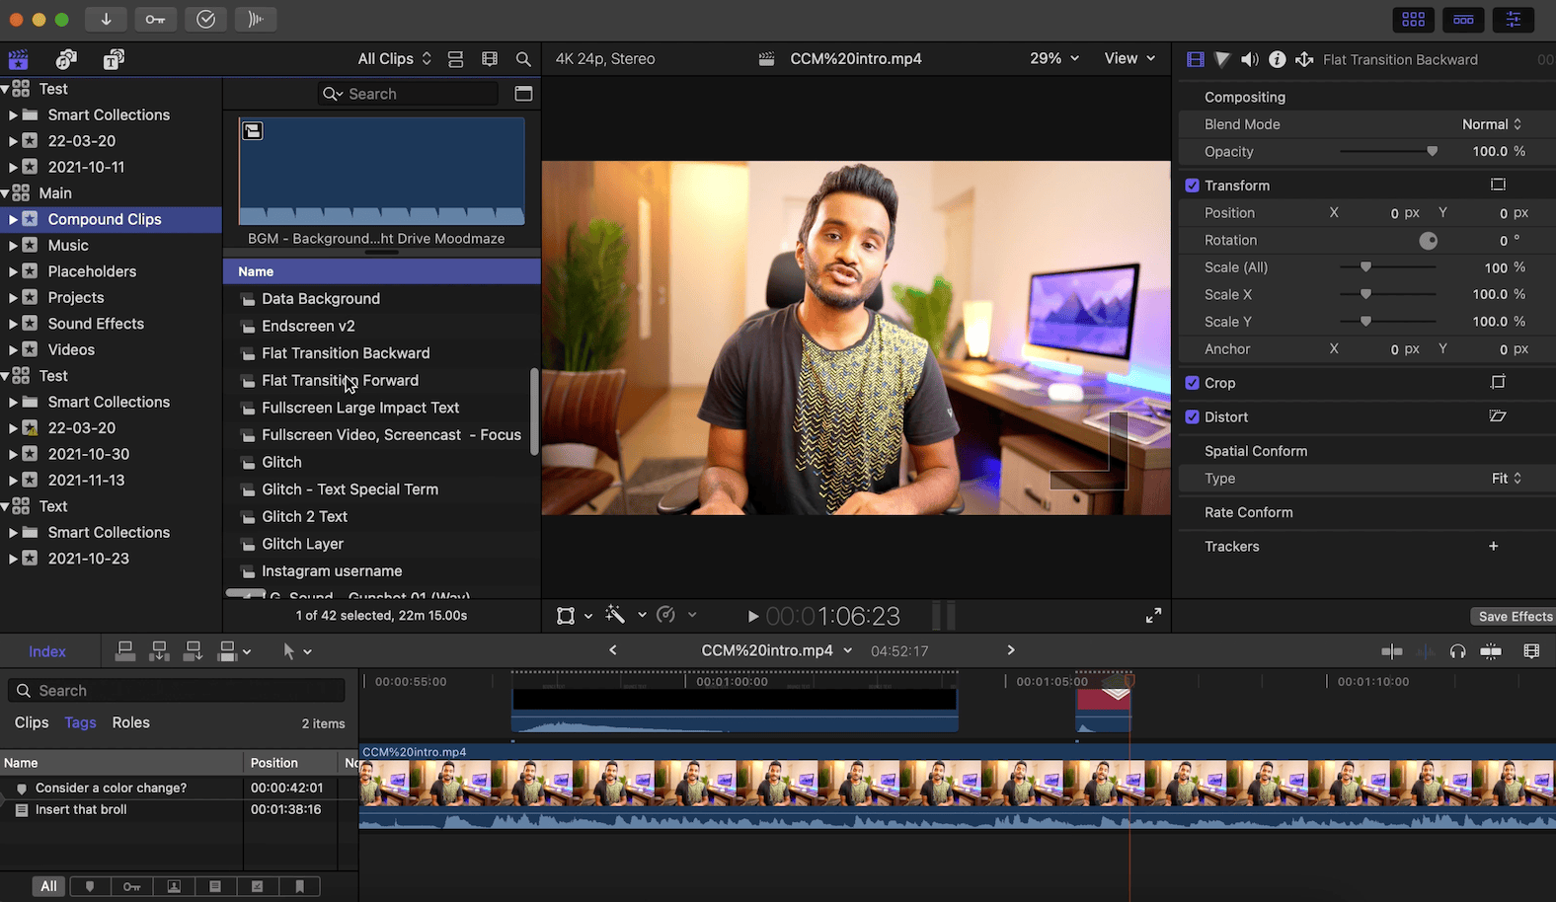Show Transform onscreen controls icon
Viewport: 1556px width, 902px height.
(x=1498, y=185)
